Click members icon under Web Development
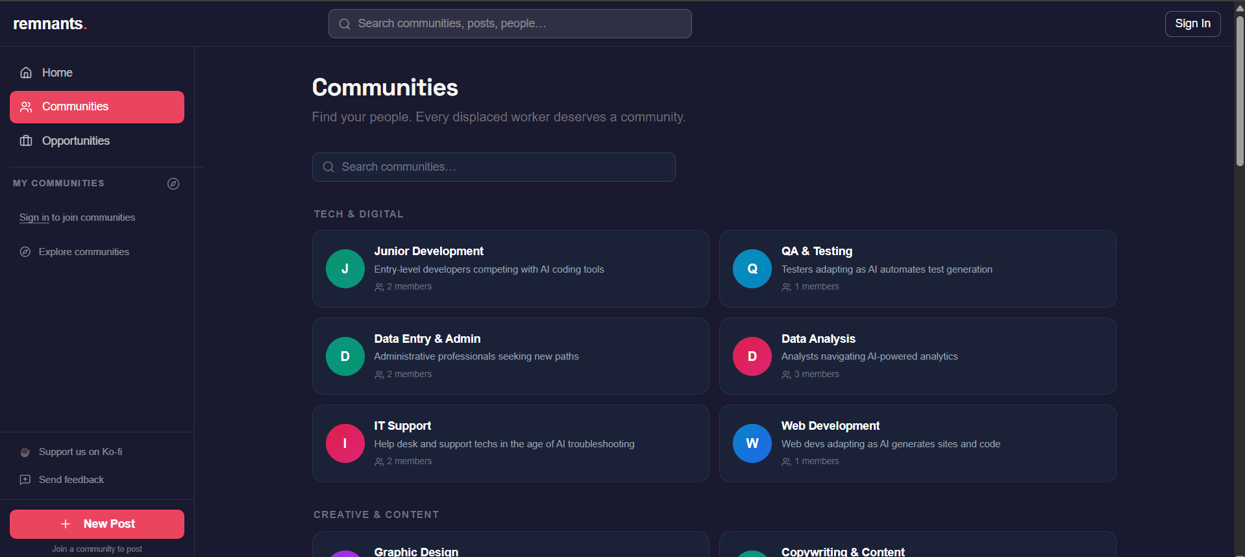Screen dimensions: 1245x557 [786, 462]
